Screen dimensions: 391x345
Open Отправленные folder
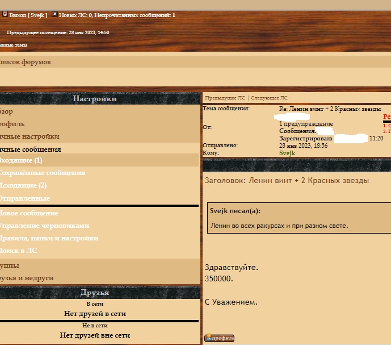24,198
